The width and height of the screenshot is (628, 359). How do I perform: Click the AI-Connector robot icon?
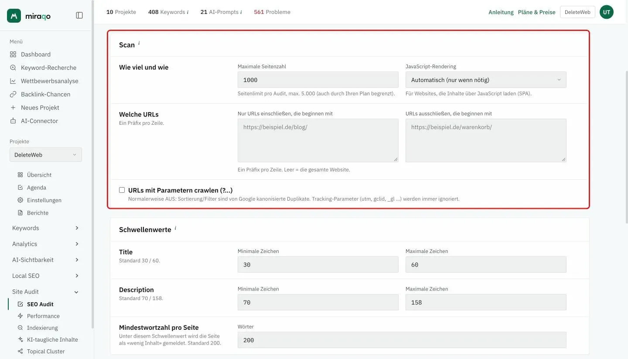[13, 121]
